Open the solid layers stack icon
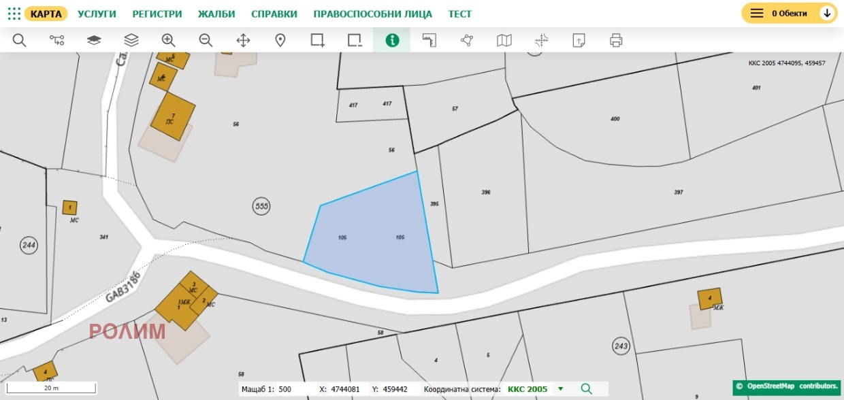This screenshot has width=844, height=400. coord(94,40)
